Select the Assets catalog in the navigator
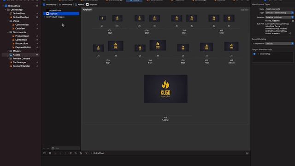 pyautogui.click(x=20, y=55)
